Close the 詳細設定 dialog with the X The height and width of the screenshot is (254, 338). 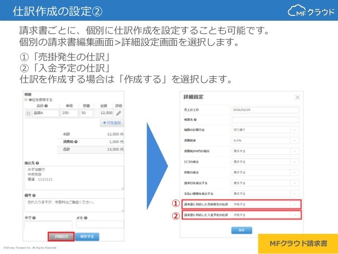[298, 98]
